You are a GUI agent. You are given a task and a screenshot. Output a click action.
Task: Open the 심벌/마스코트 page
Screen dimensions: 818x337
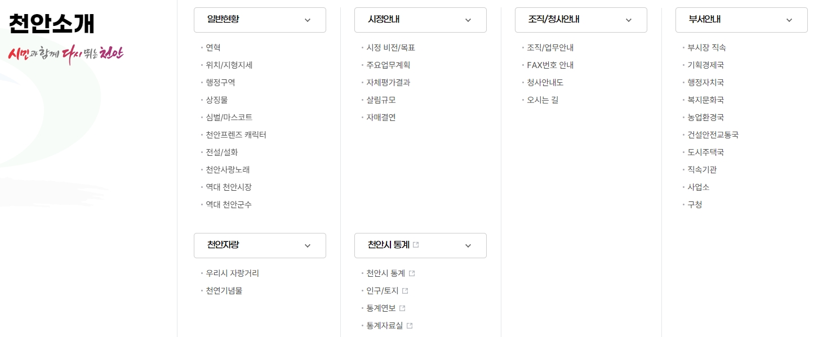click(229, 117)
